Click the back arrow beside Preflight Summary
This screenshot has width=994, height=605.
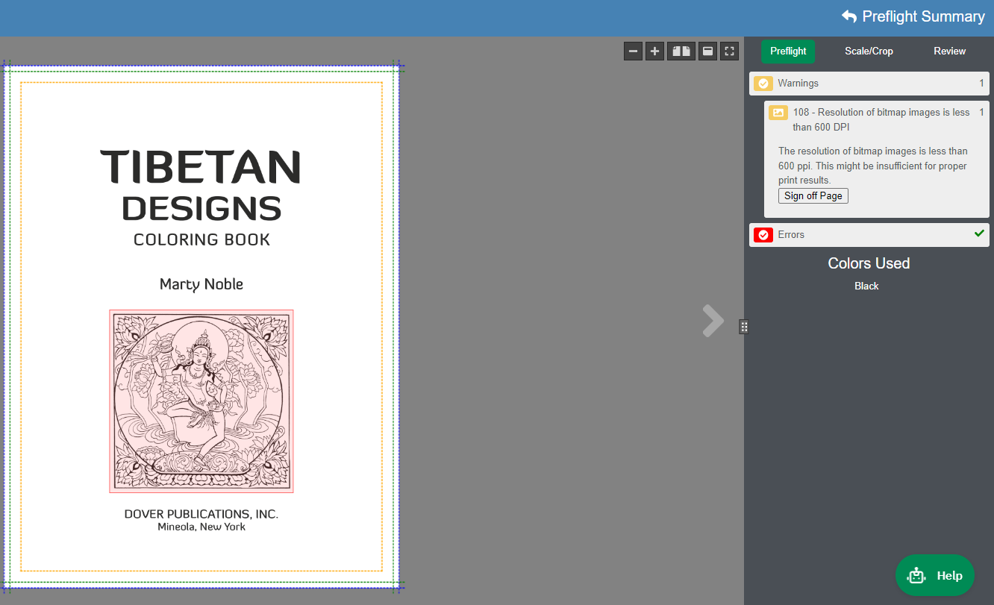pos(849,16)
